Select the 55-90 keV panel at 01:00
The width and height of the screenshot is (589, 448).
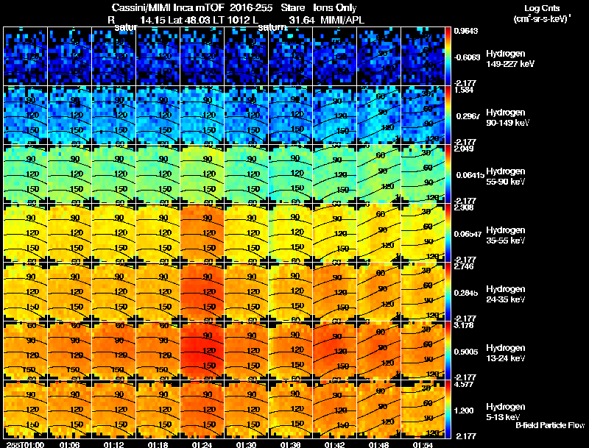point(25,174)
